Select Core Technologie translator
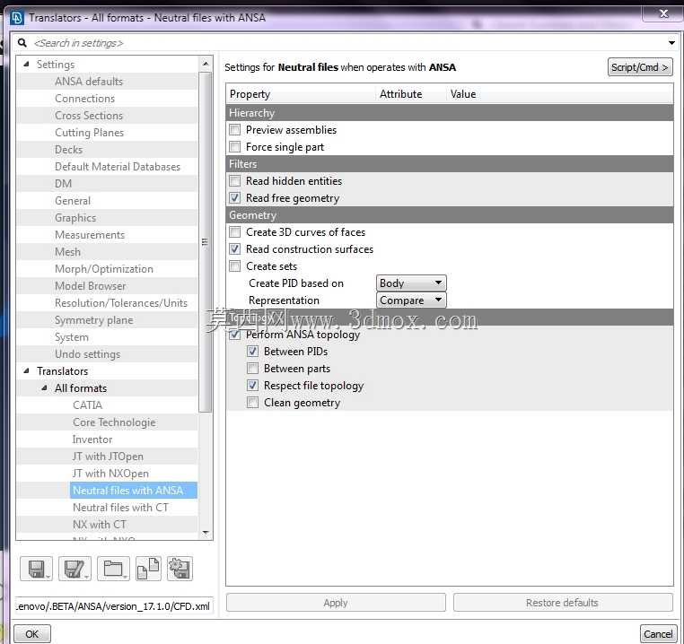The image size is (684, 644). click(114, 422)
